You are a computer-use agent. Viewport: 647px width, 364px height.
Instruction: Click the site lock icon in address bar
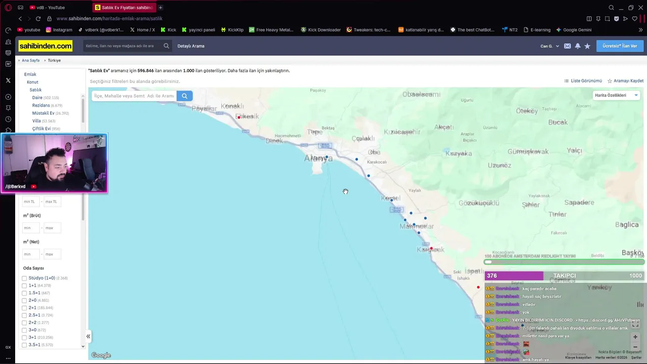49,19
